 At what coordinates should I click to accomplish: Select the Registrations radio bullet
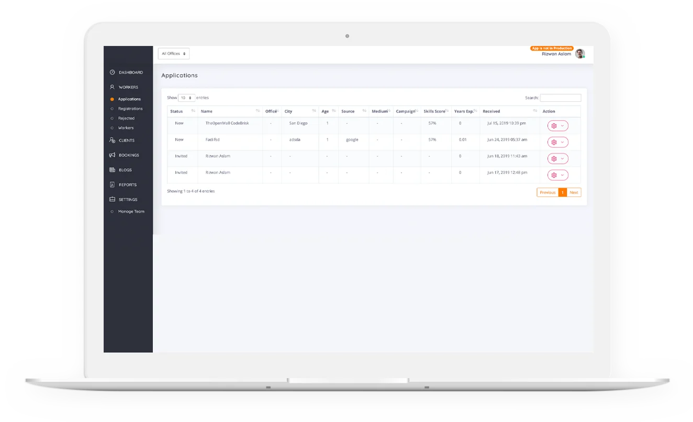click(x=112, y=109)
